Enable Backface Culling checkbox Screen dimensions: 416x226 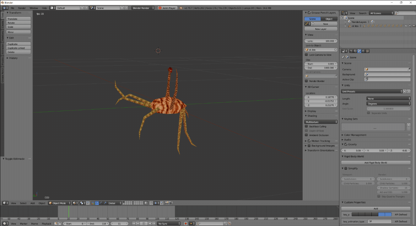[306, 126]
